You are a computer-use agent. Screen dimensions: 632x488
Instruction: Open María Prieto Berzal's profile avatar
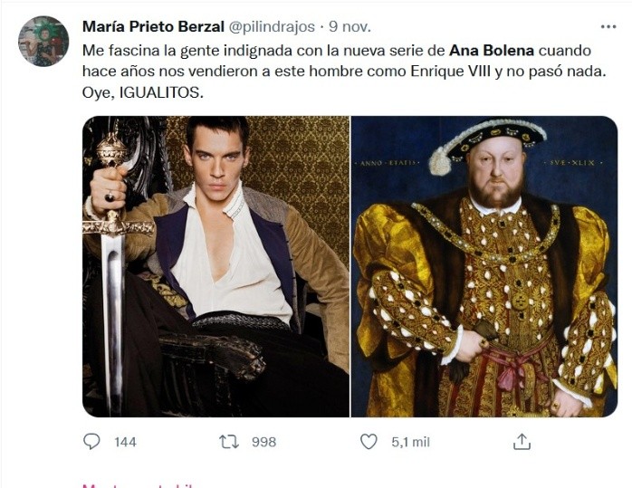pyautogui.click(x=43, y=42)
